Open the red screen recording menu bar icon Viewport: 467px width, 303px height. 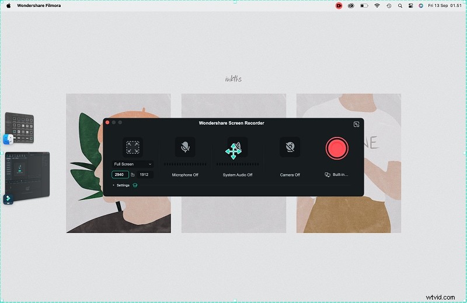pyautogui.click(x=339, y=5)
